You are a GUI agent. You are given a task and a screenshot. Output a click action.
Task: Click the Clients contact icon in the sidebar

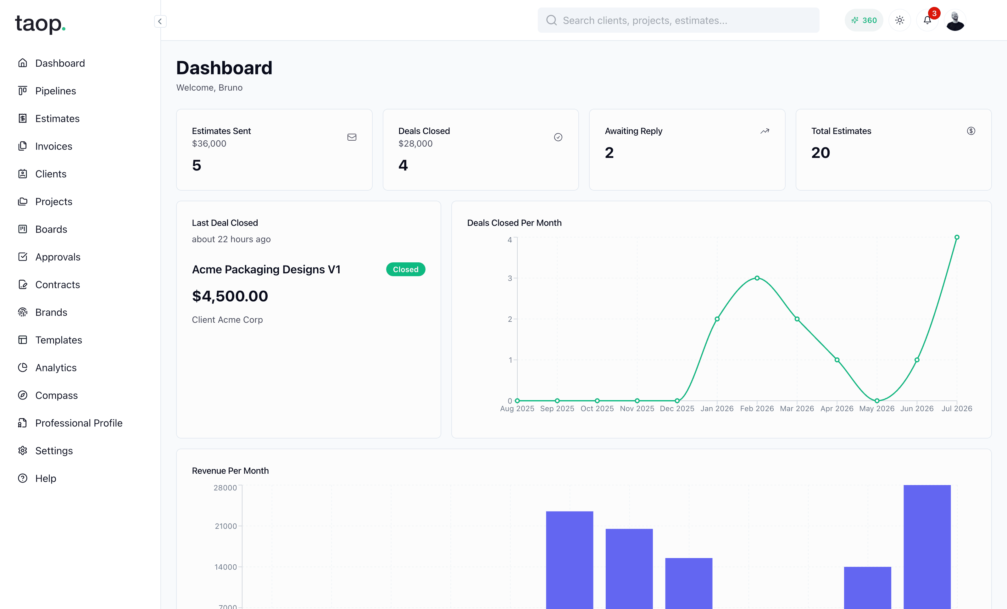[22, 174]
